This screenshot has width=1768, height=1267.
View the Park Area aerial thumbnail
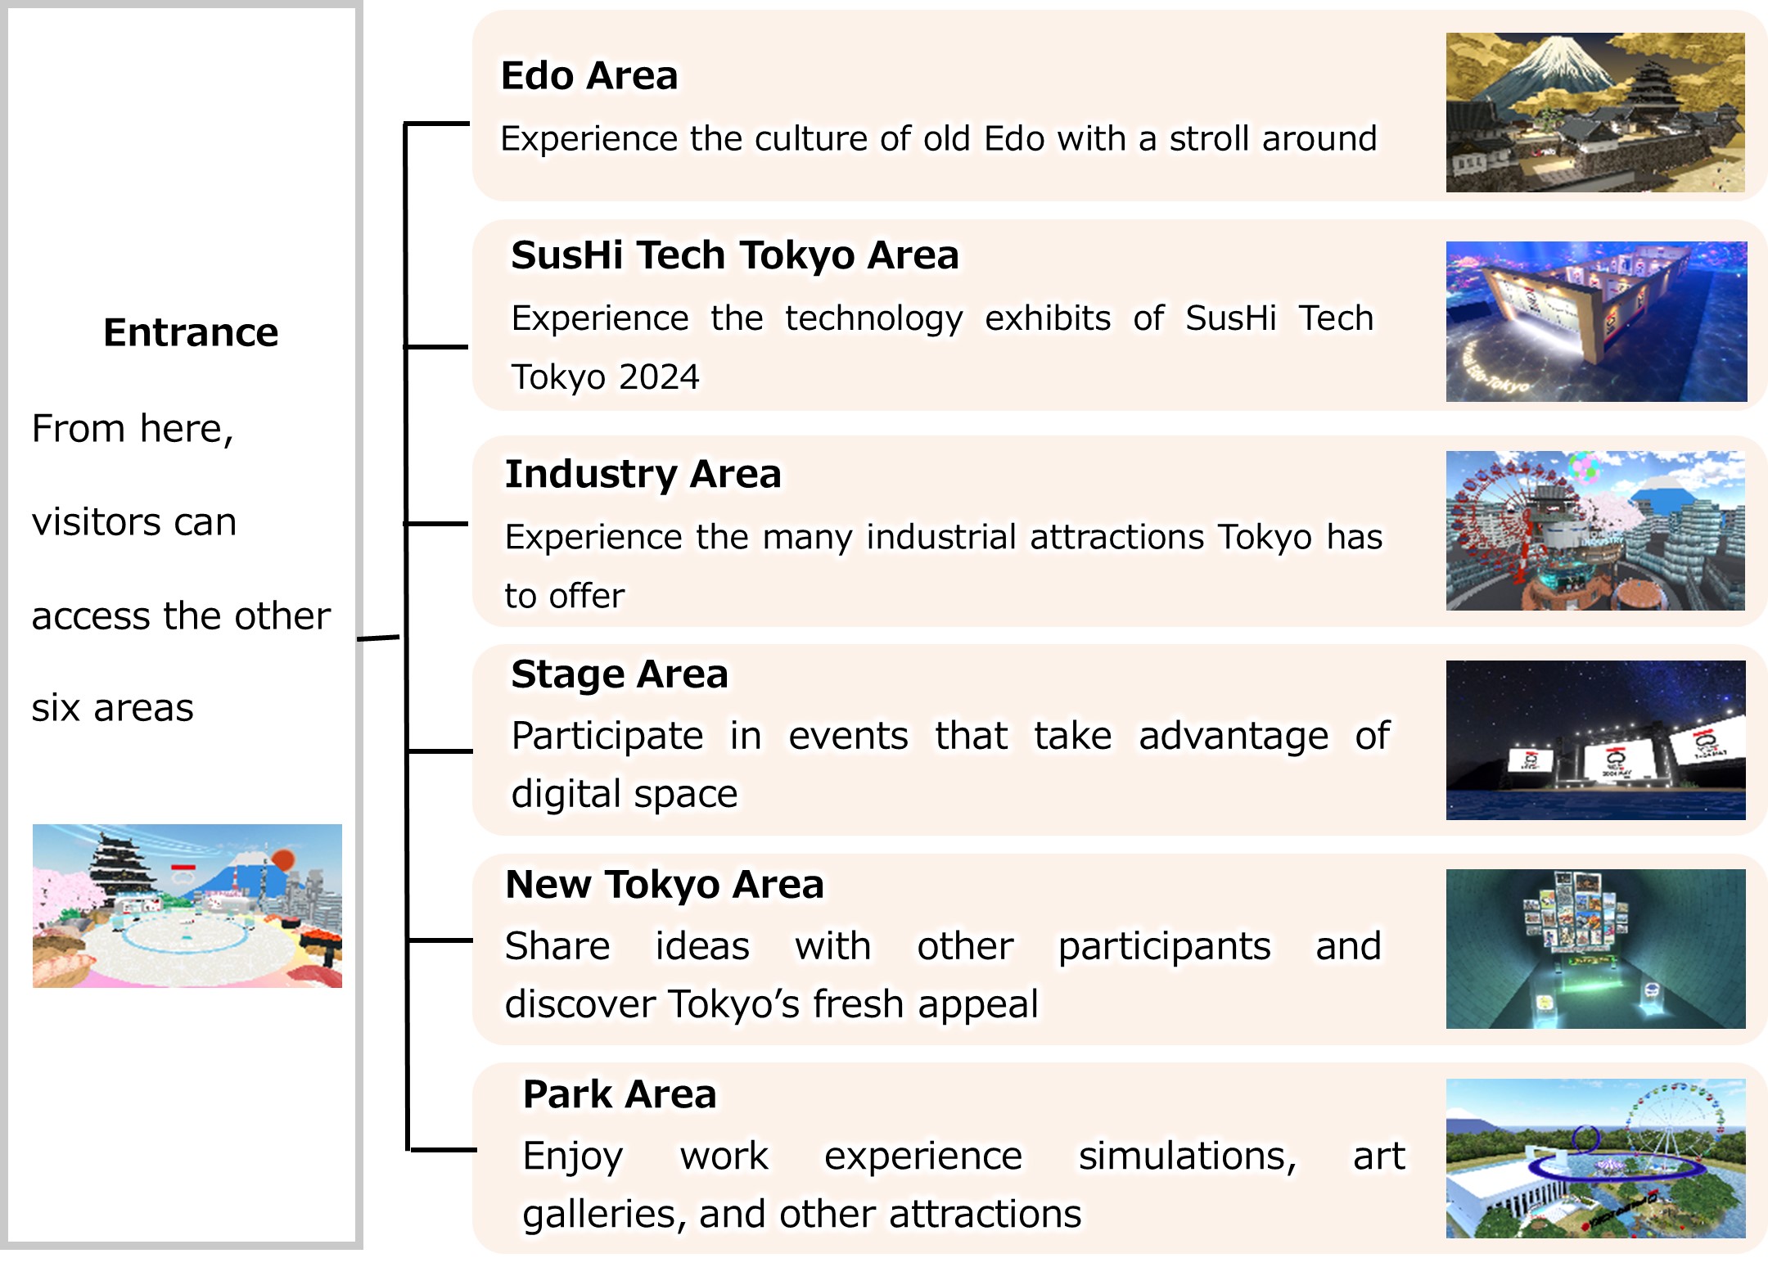pyautogui.click(x=1594, y=1158)
